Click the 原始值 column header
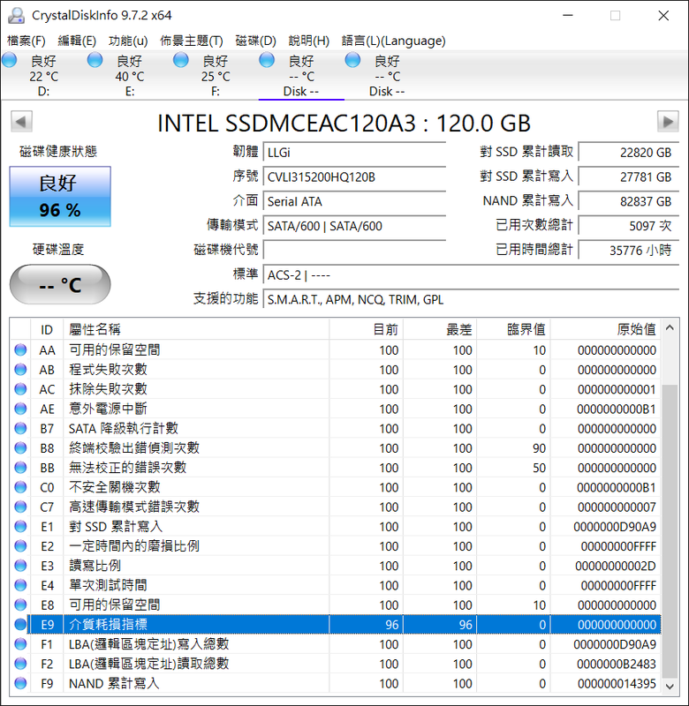The image size is (689, 706). point(605,329)
